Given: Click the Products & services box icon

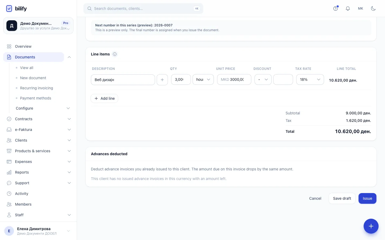Looking at the screenshot, I should tap(9, 151).
